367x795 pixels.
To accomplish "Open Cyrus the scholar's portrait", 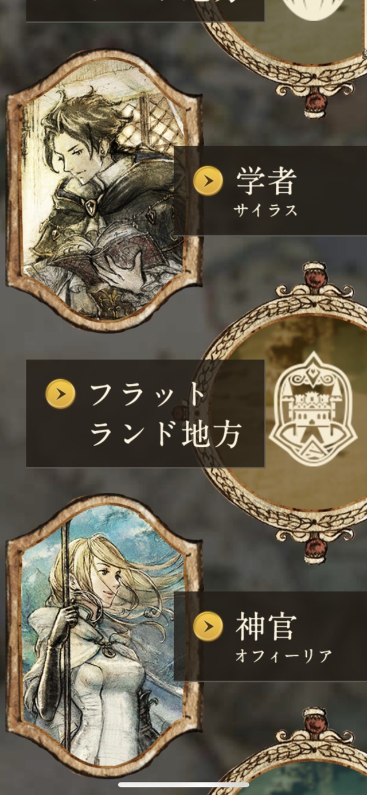I will (104, 190).
